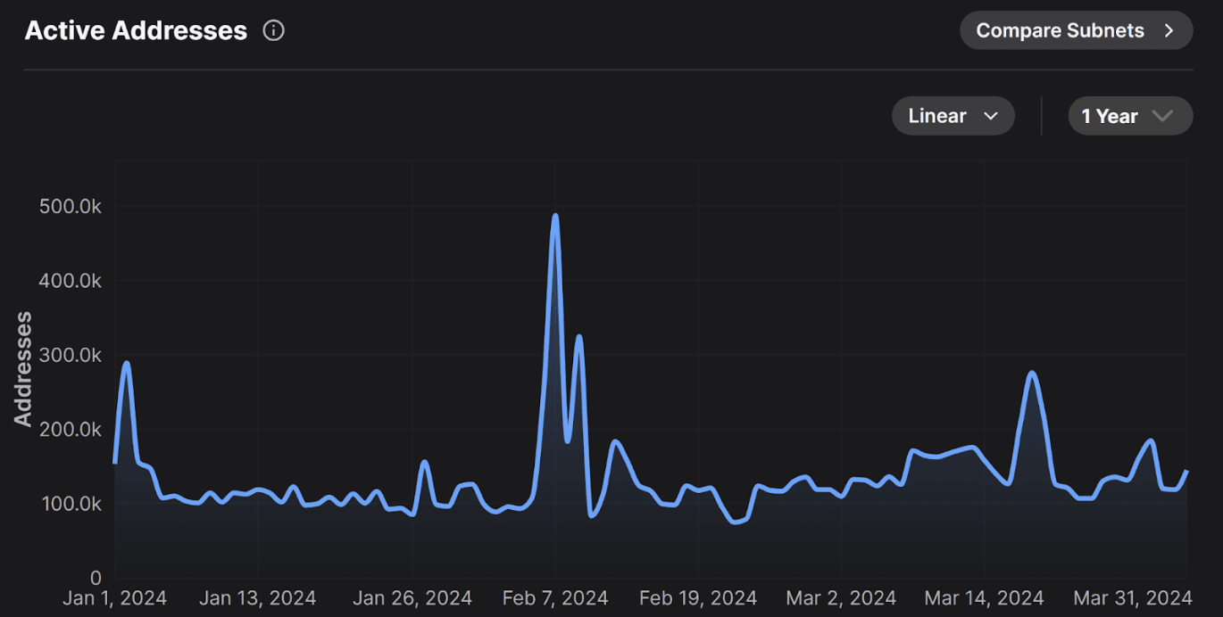Select the Jan 26, 2024 date label
The image size is (1223, 617).
point(412,597)
